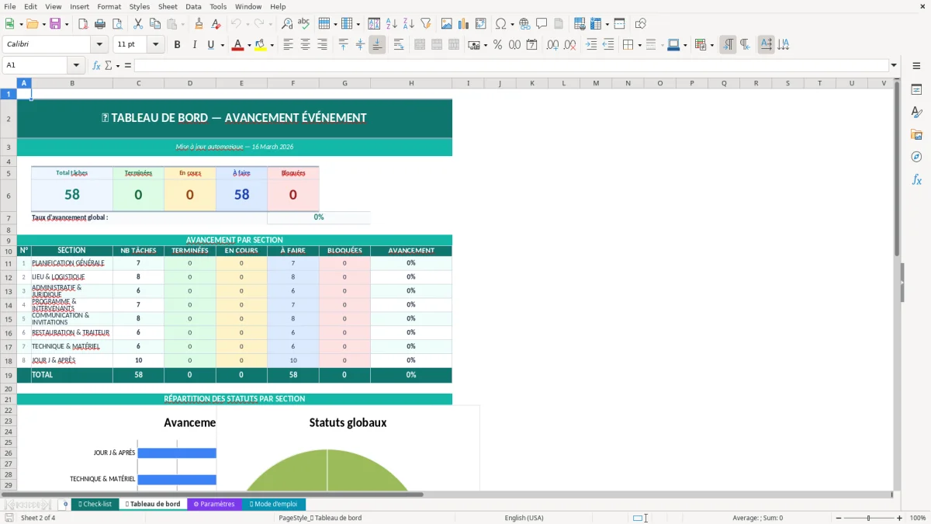Click the AutoFilter funnel icon
The width and height of the screenshot is (931, 524).
425,24
